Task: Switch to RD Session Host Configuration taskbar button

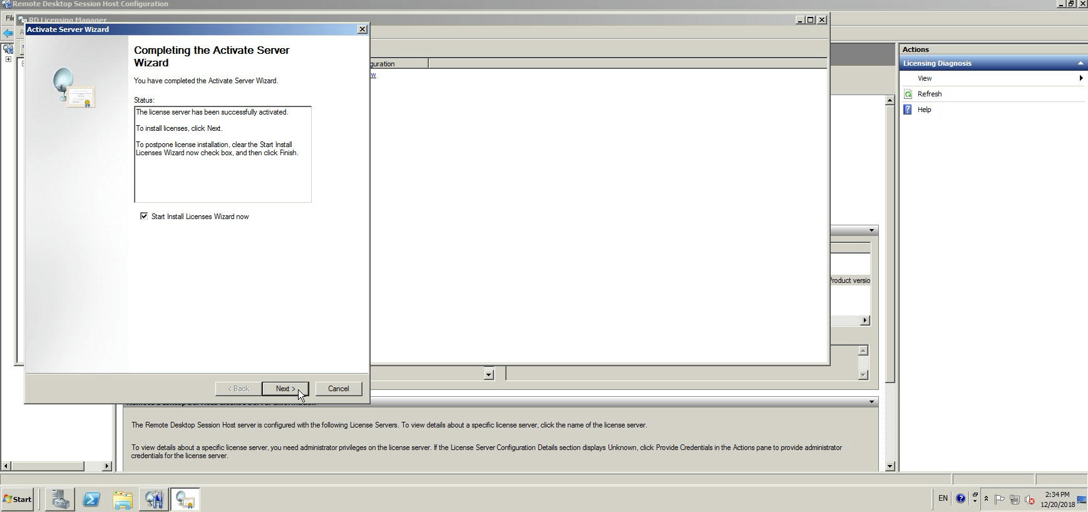Action: click(154, 499)
